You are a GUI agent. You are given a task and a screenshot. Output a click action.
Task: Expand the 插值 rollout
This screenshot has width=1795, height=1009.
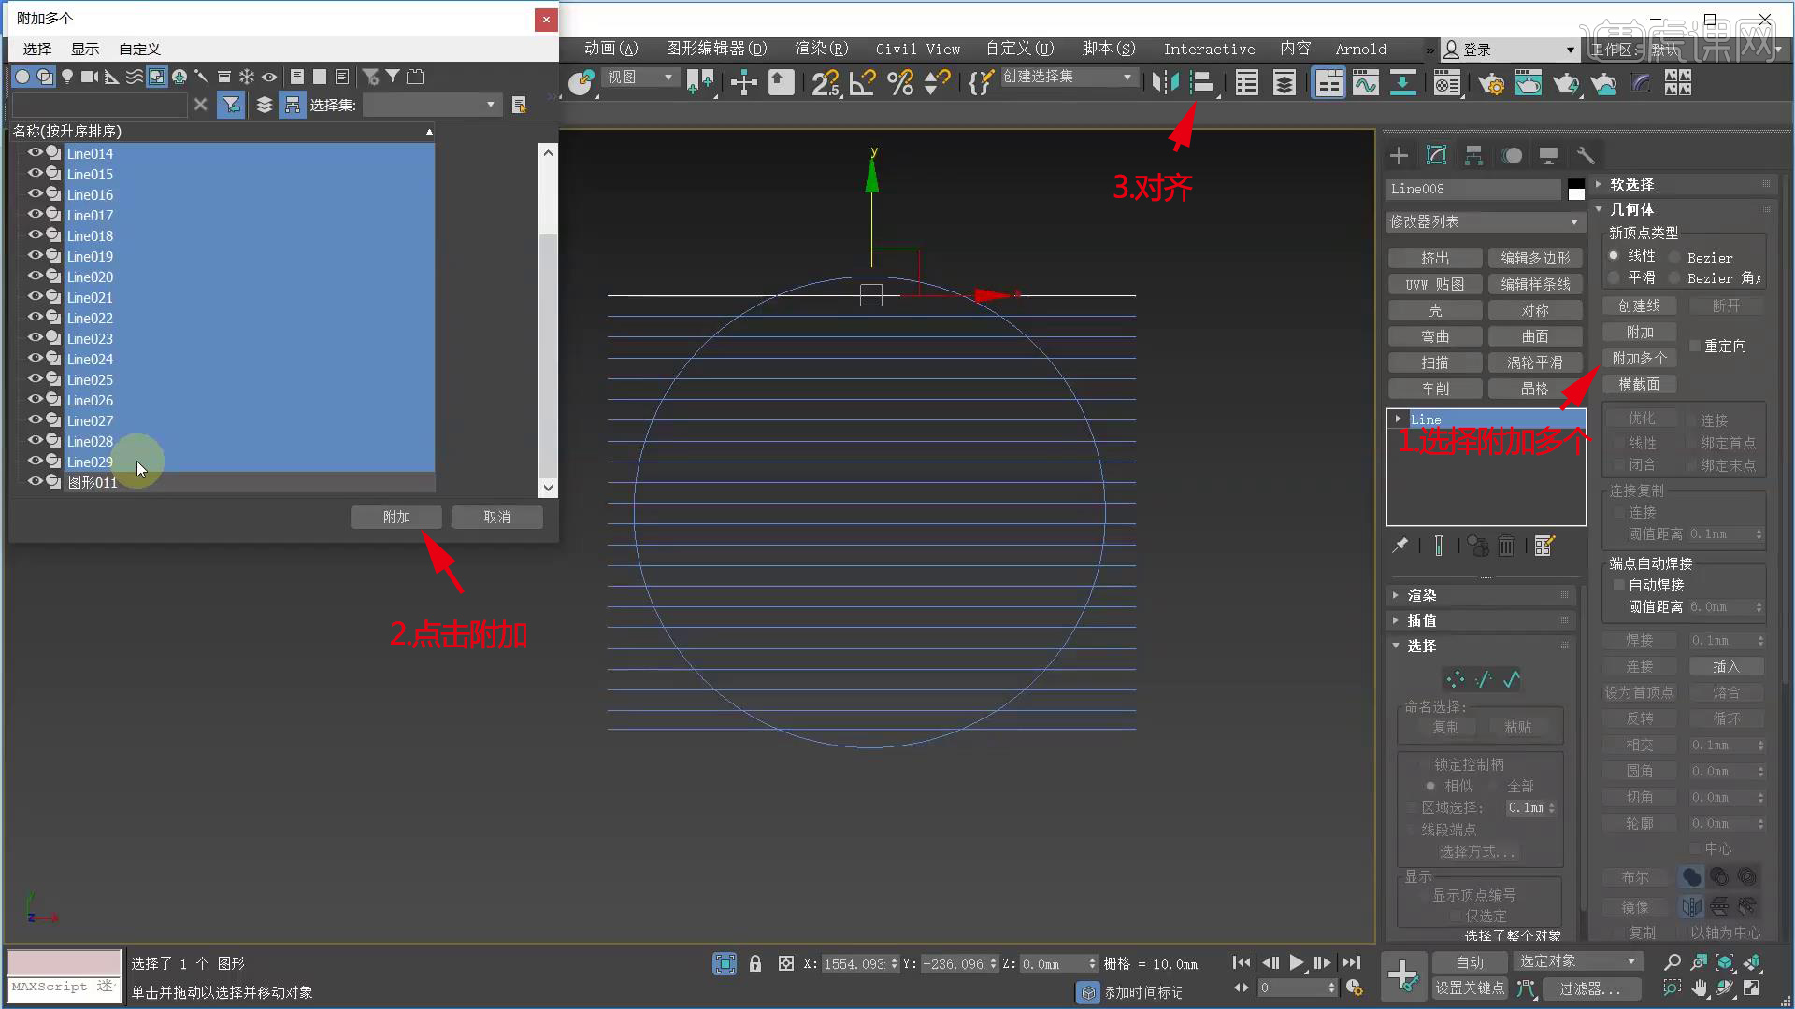click(1481, 620)
